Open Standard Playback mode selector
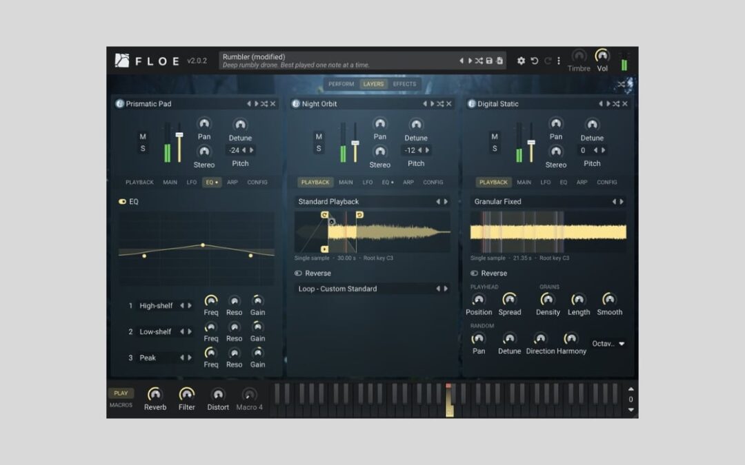 click(372, 202)
